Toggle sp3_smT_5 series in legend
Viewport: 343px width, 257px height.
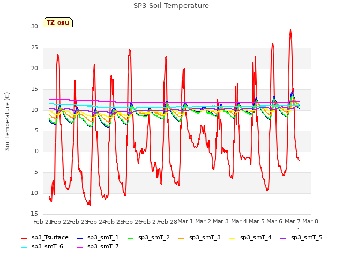click(x=301, y=238)
